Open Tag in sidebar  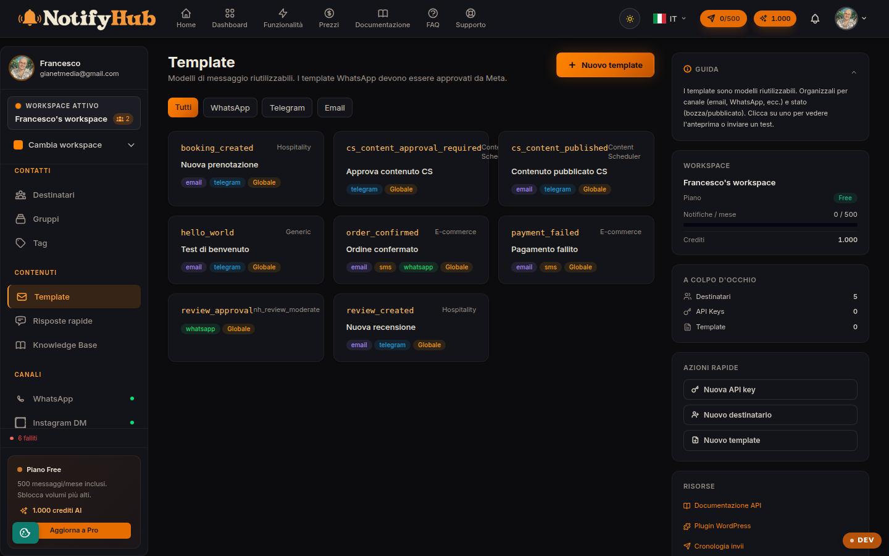tap(74, 243)
